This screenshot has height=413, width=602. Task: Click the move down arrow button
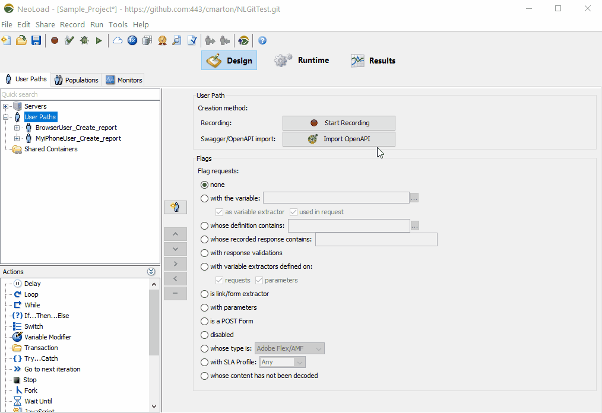pyautogui.click(x=176, y=249)
